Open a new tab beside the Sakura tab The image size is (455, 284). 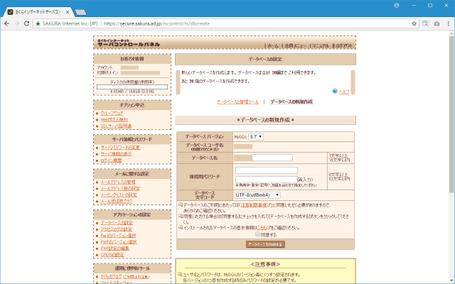click(x=80, y=12)
